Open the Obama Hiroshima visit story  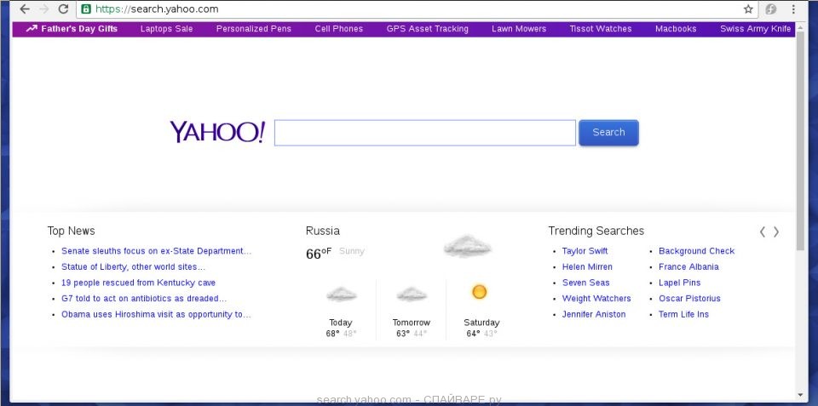click(156, 314)
